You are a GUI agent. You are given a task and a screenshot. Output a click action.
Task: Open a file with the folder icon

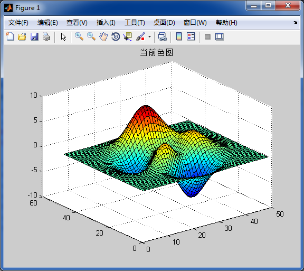coord(22,36)
